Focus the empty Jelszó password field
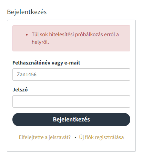 click(x=71, y=101)
